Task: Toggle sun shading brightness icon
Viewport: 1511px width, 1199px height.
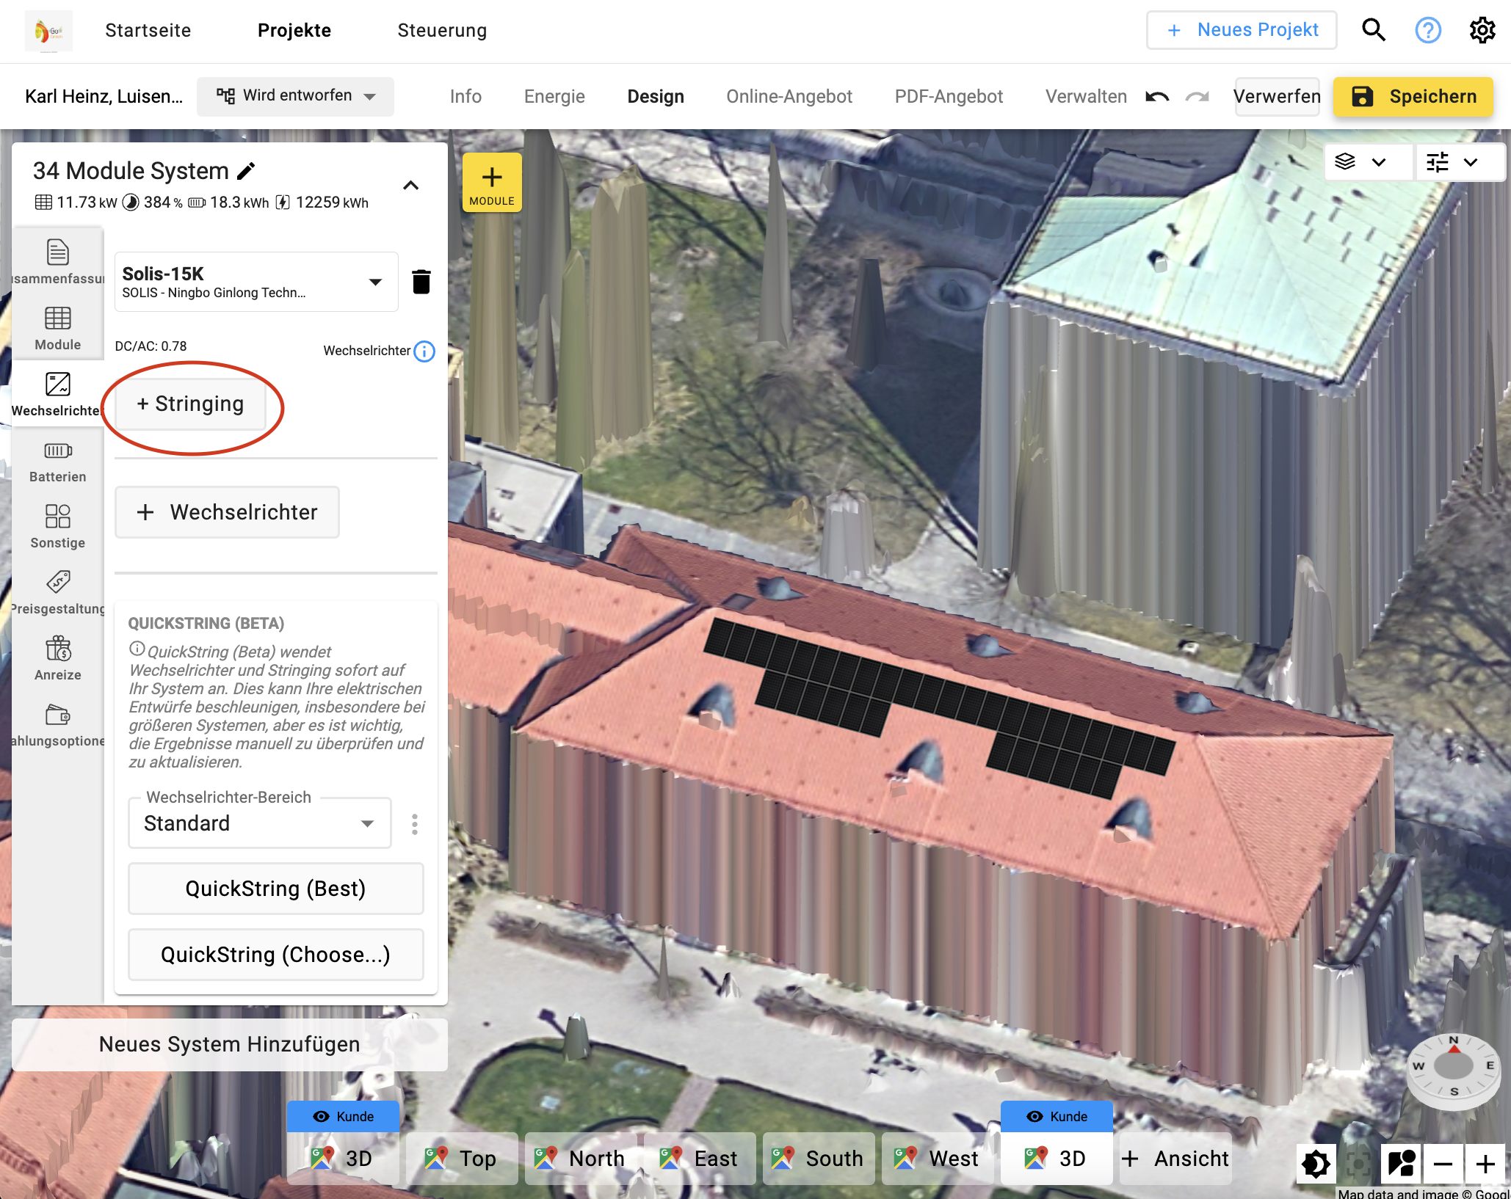Action: 1316,1163
